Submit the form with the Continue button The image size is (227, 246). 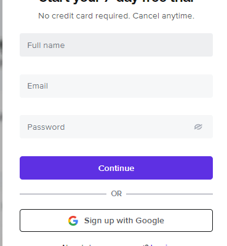(x=116, y=168)
